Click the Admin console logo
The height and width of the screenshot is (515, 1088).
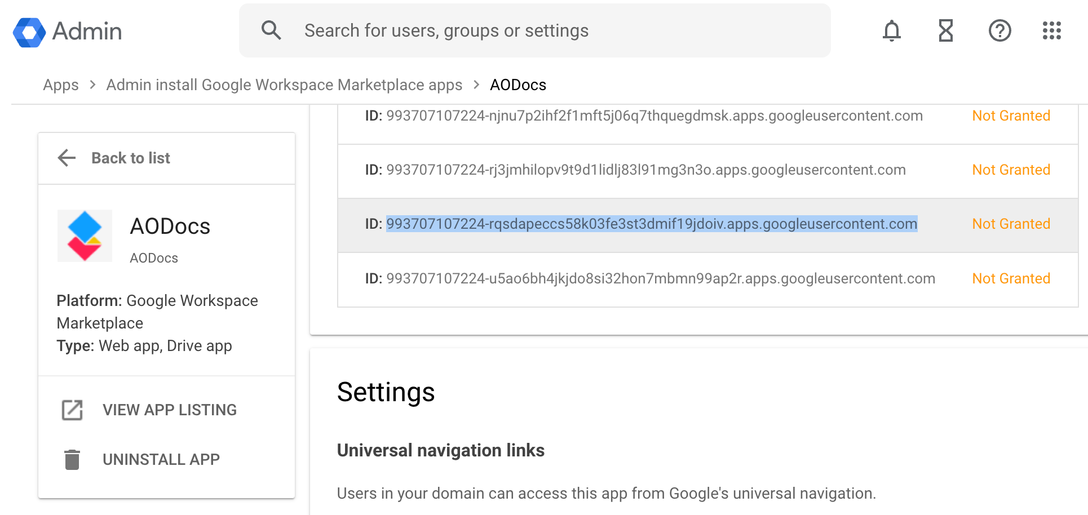click(x=67, y=31)
